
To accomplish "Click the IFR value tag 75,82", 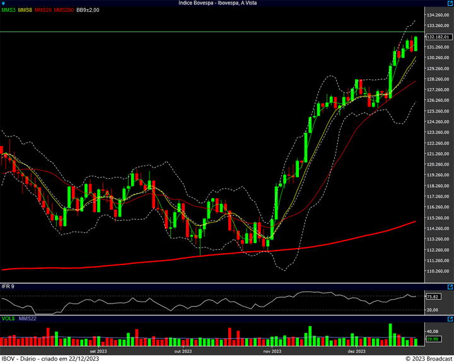I will coord(433,297).
